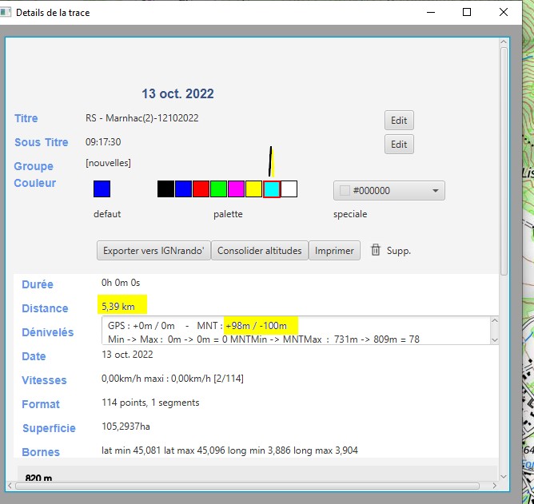Click Edit button for Sous Titre

399,145
